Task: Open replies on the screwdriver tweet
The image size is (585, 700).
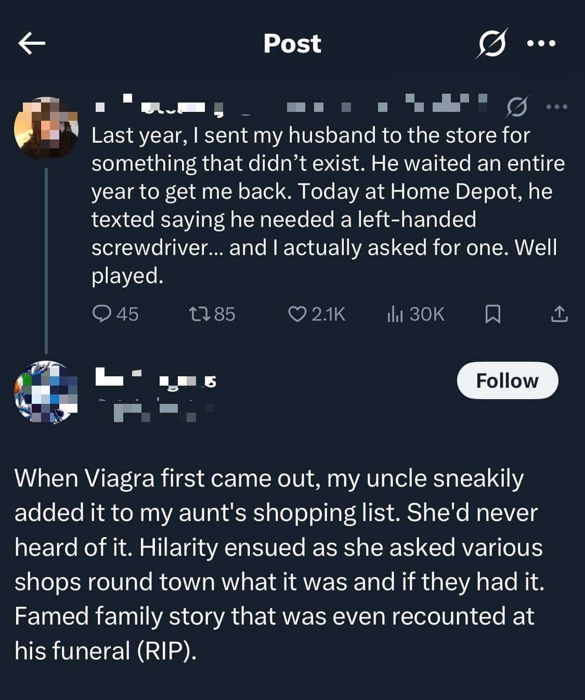Action: coord(115,314)
